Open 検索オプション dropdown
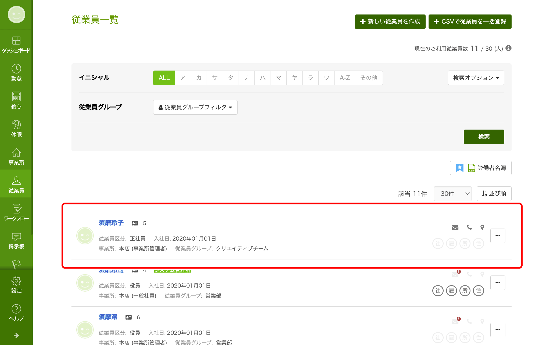 [x=476, y=78]
